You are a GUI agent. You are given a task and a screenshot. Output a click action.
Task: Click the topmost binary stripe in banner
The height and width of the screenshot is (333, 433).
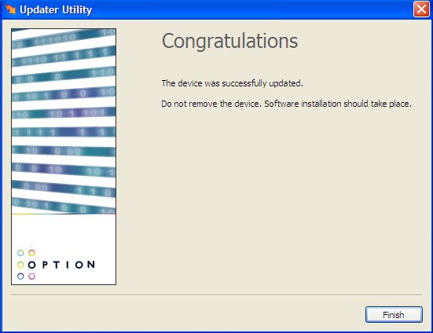64,38
